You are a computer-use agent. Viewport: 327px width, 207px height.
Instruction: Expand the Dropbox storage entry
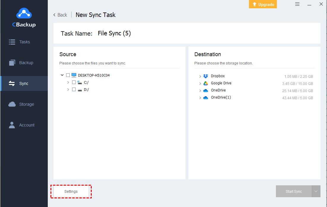click(x=200, y=76)
